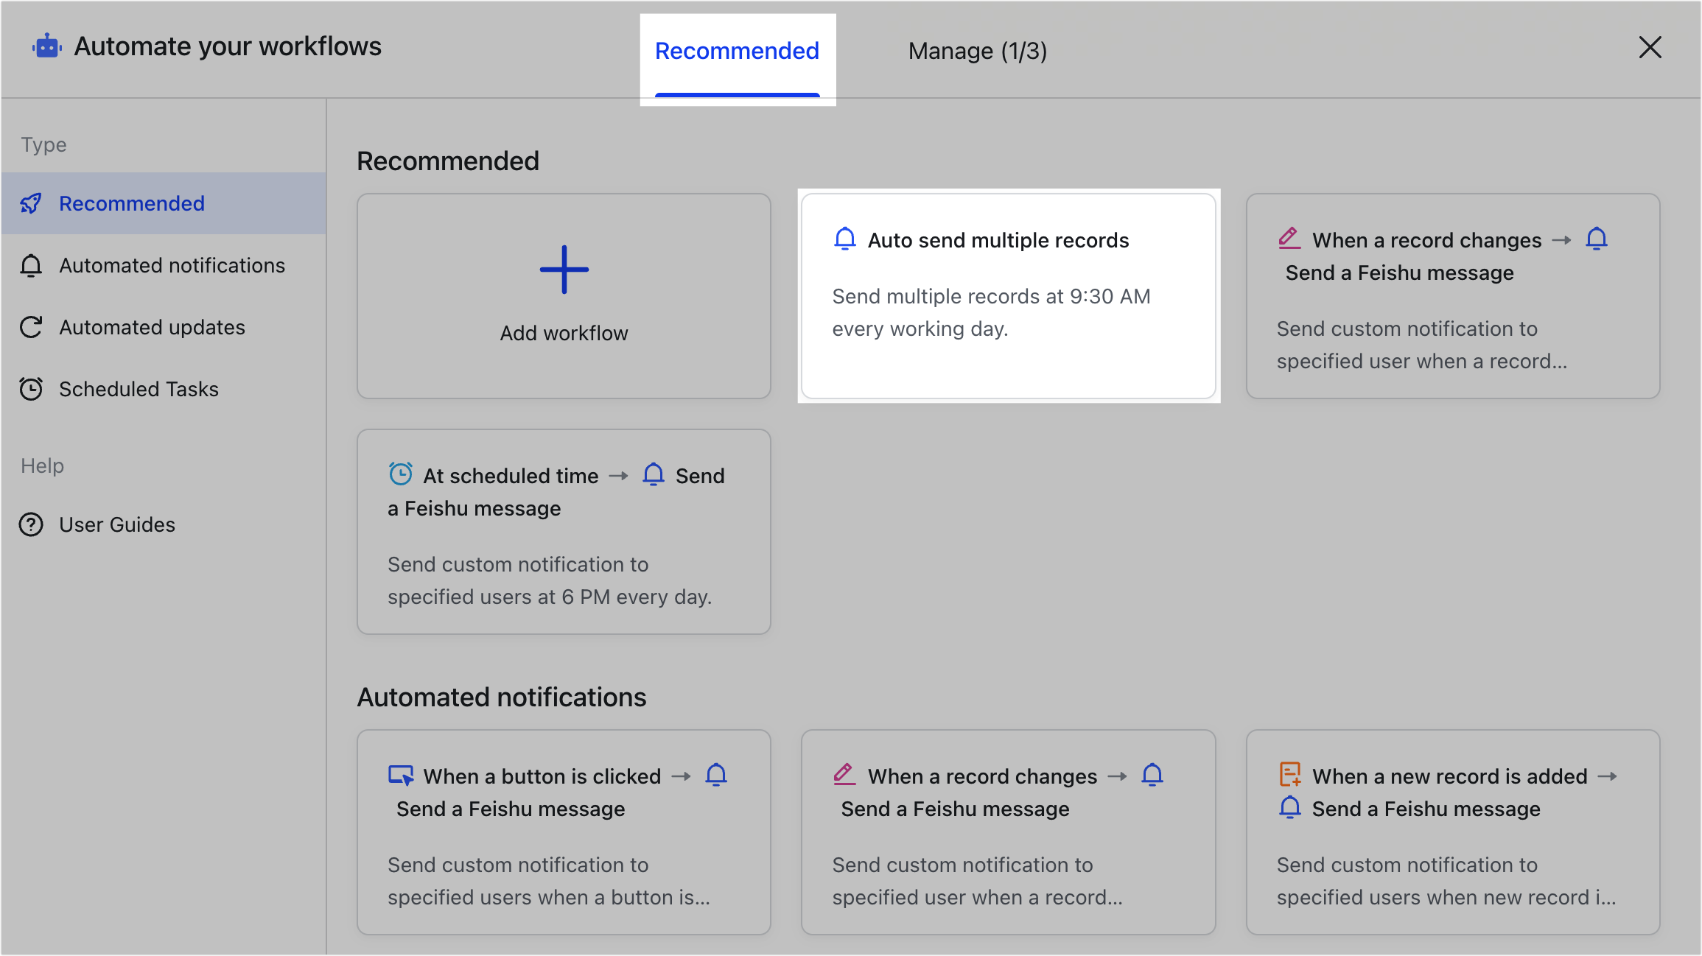The height and width of the screenshot is (956, 1702).
Task: Click the cursor icon on When a button is clicked card
Action: [x=400, y=775]
